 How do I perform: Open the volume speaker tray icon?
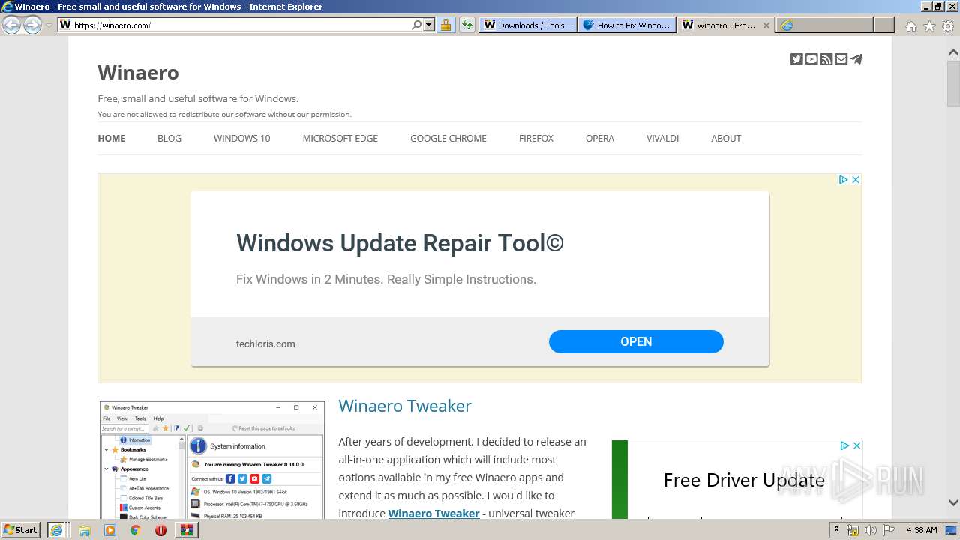pos(871,530)
